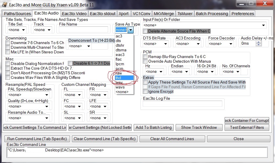Open the FL channel mapping dropdown
Screen dimensions: 275x163
[79, 95]
